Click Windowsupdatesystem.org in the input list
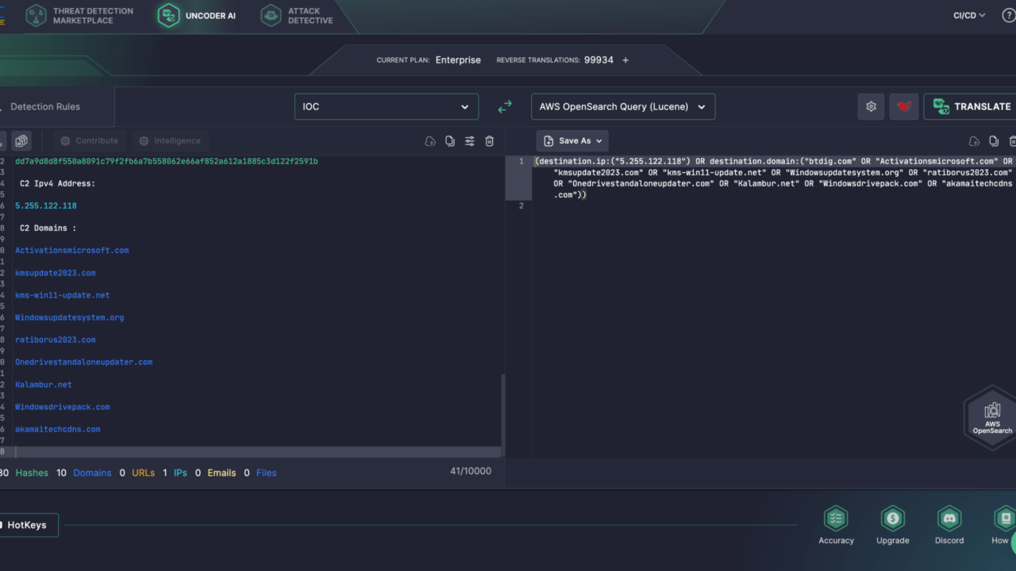Image resolution: width=1016 pixels, height=571 pixels. tap(69, 317)
